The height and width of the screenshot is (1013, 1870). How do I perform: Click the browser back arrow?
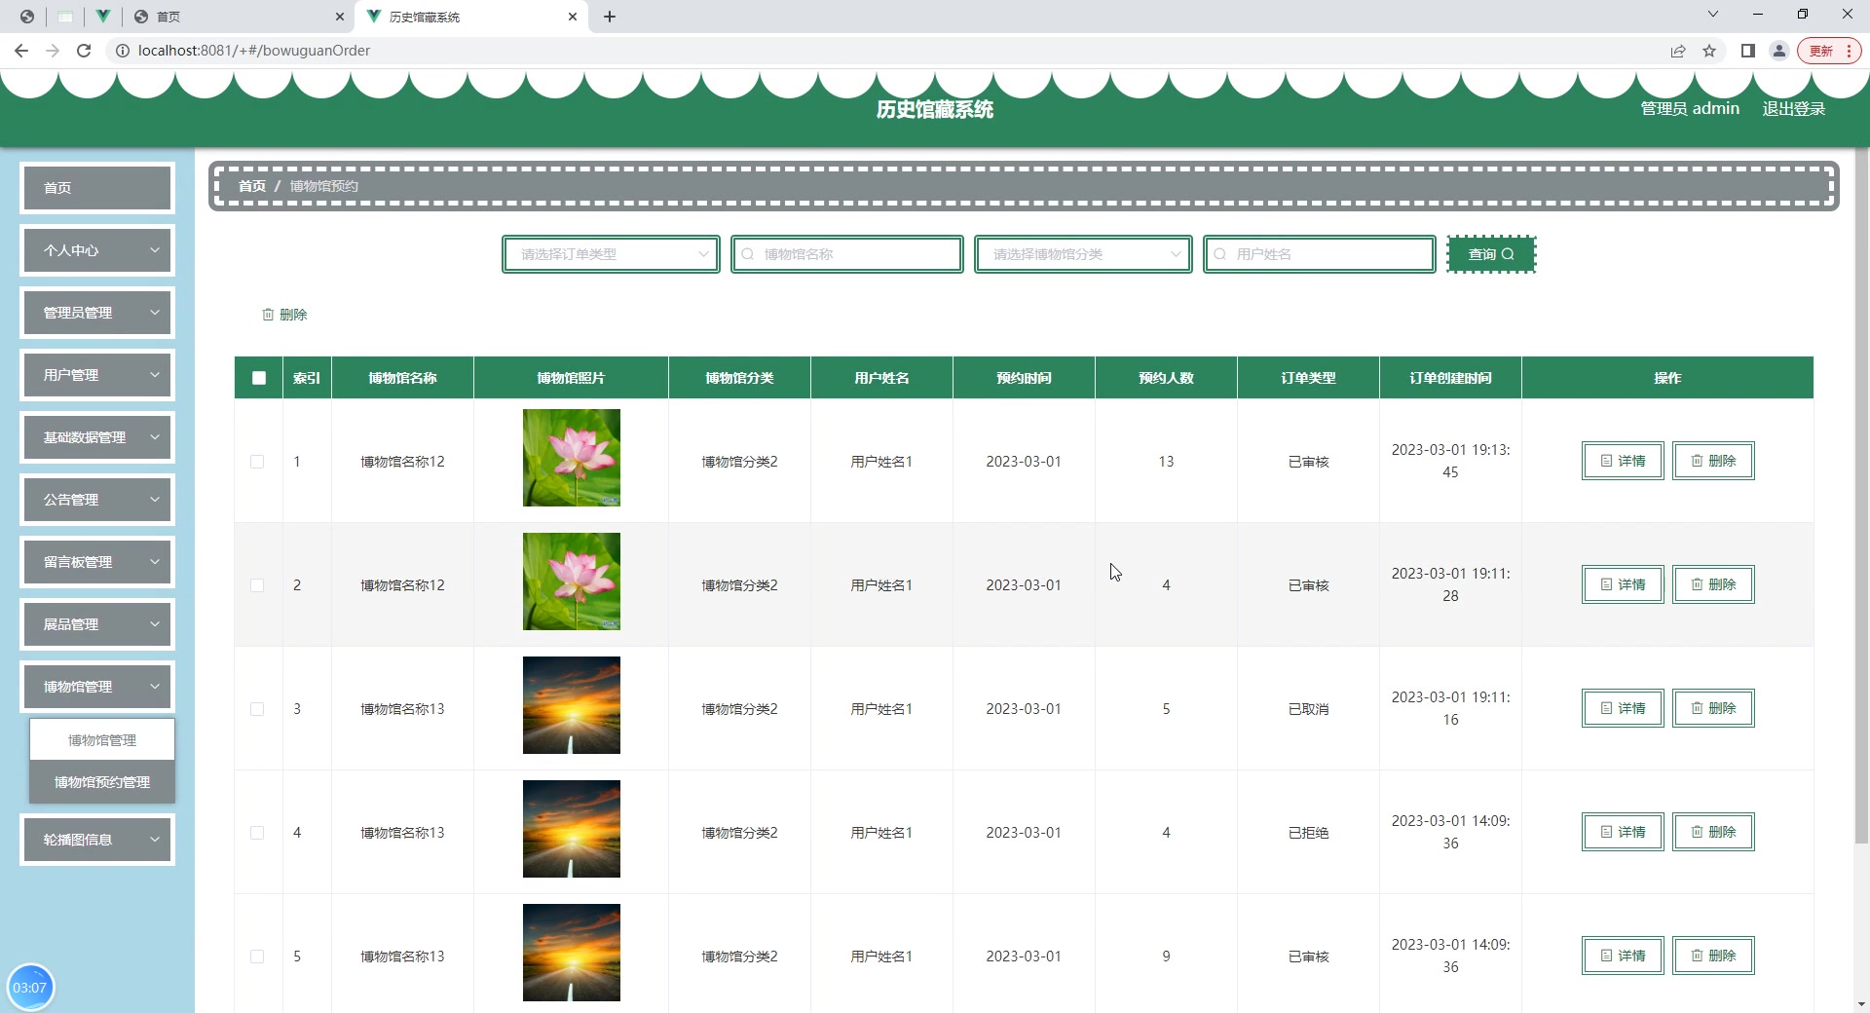tap(21, 51)
